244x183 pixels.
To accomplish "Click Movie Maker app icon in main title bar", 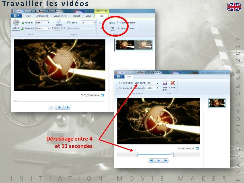I will point(12,11).
